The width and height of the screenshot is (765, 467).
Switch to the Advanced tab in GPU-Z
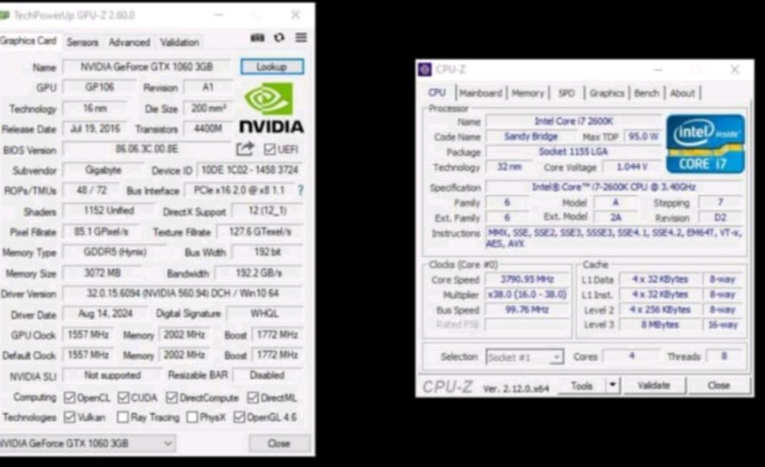click(130, 43)
